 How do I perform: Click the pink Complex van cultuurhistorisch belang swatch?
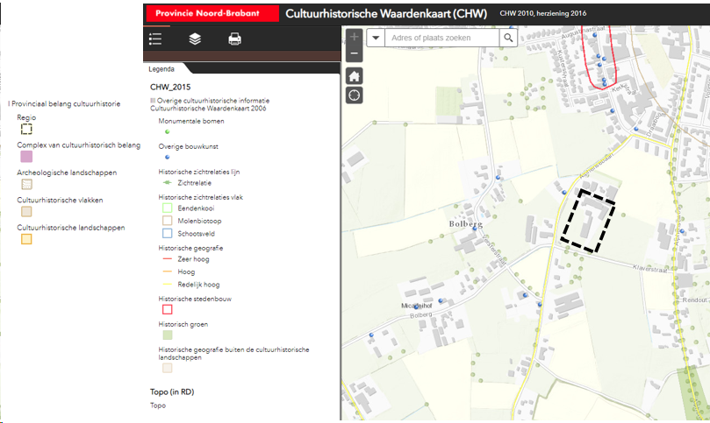(26, 157)
